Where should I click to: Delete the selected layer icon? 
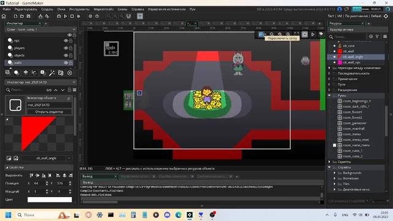pos(69,72)
